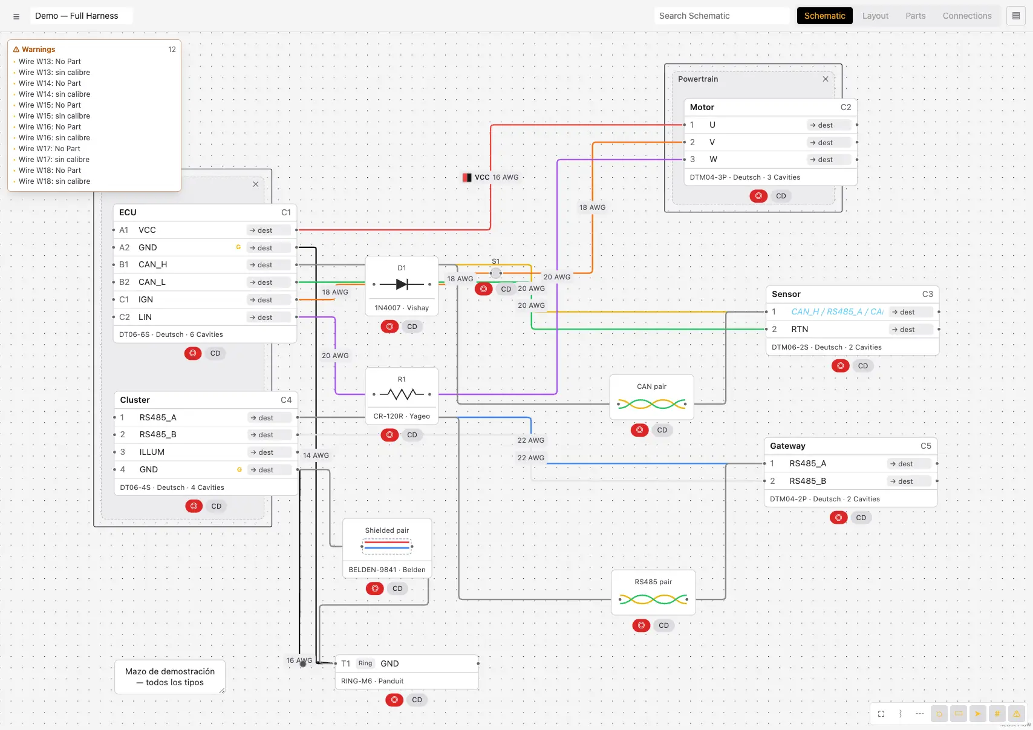Open the panel icon beside Connections tab
This screenshot has height=730, width=1033.
point(1016,16)
